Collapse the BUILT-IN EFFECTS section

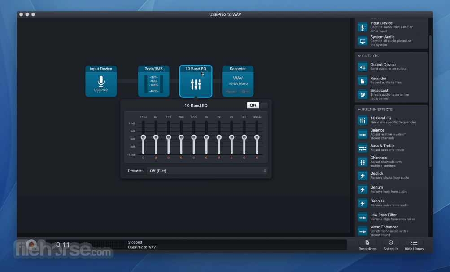pos(359,110)
